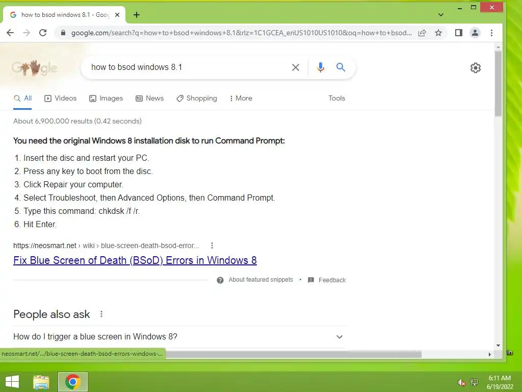The width and height of the screenshot is (522, 392).
Task: Maximize the Chrome window
Action: click(x=474, y=7)
